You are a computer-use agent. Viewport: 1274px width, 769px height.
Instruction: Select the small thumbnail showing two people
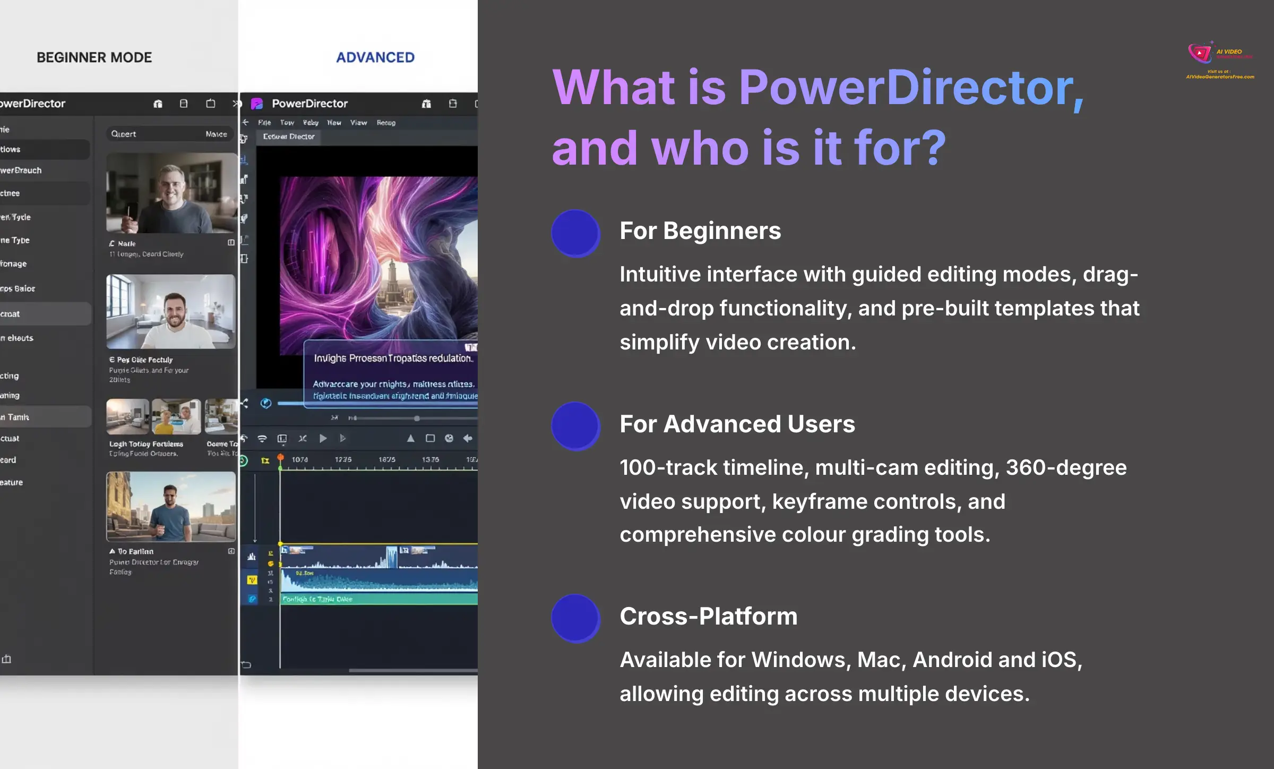tap(176, 416)
